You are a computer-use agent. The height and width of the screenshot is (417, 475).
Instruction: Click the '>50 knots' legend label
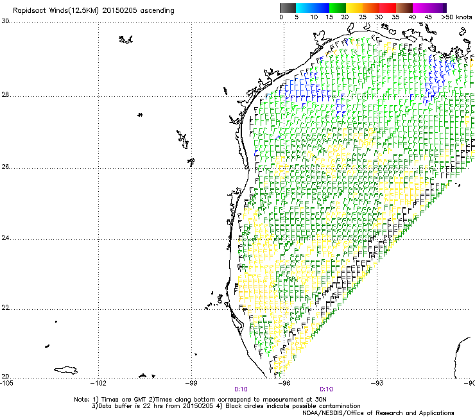[x=456, y=17]
